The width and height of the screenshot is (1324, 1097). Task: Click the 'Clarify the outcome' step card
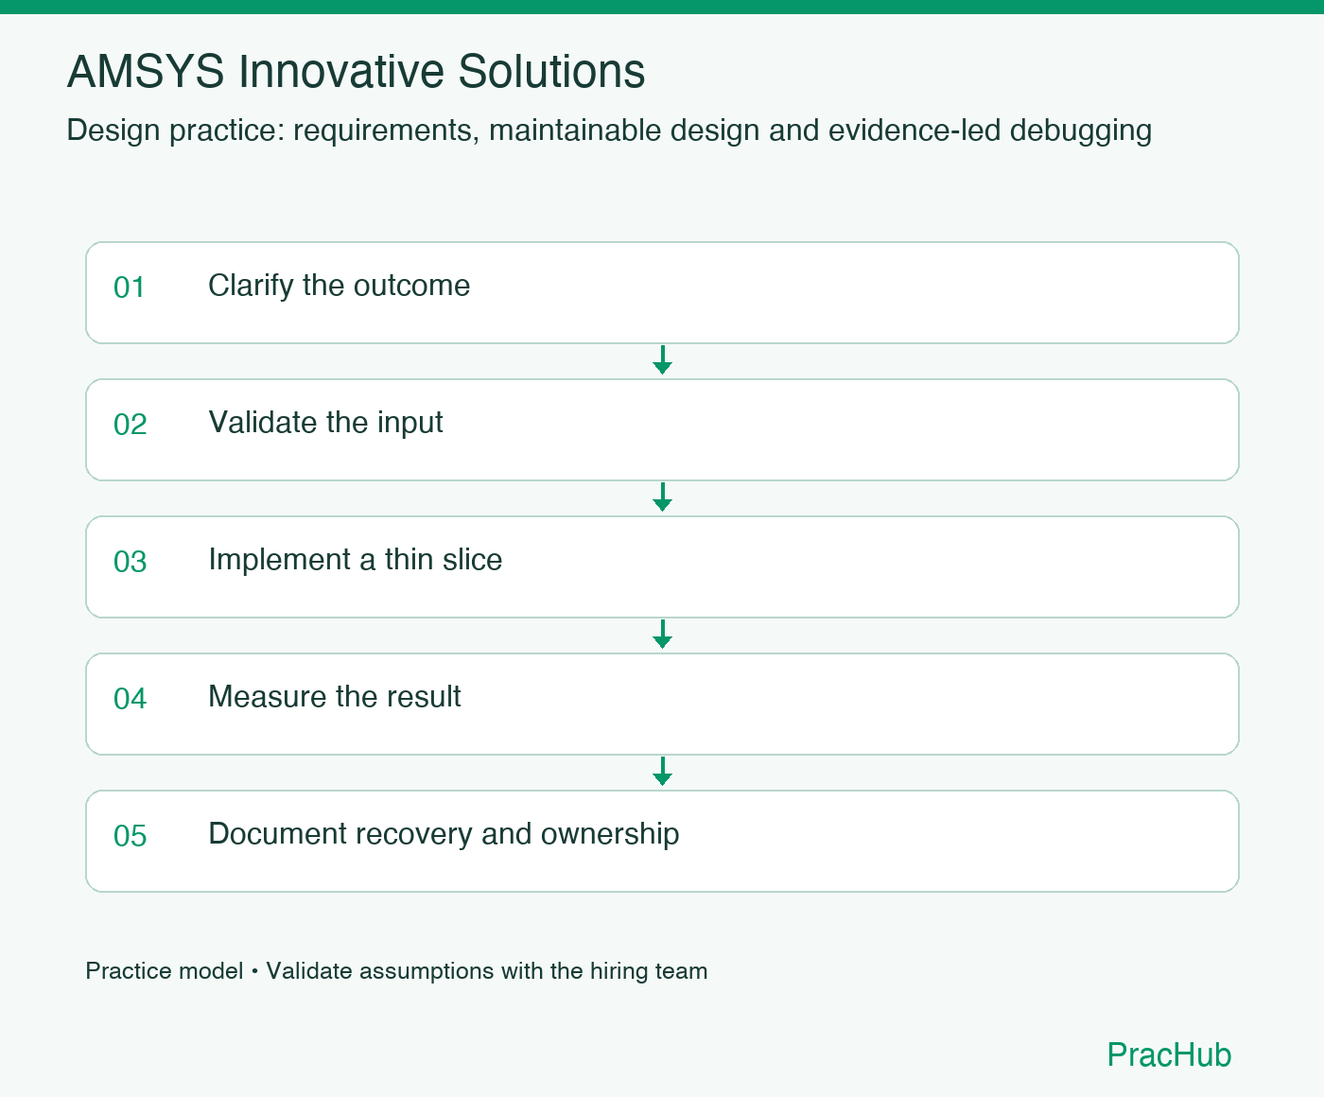tap(662, 292)
